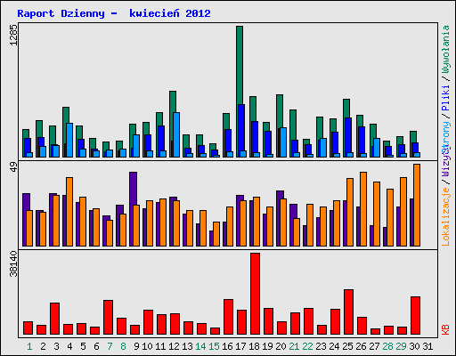Click the KB legend label
456x356 pixels.
click(445, 330)
